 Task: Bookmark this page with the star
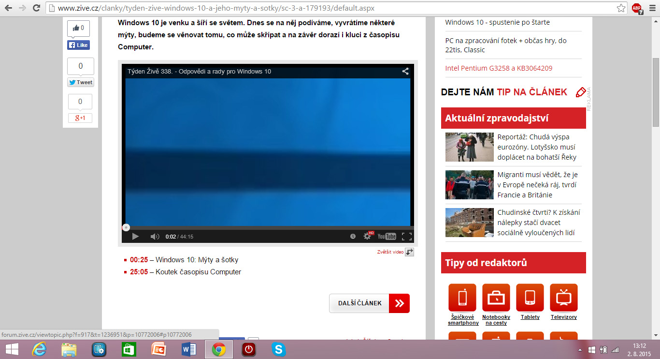coord(621,8)
